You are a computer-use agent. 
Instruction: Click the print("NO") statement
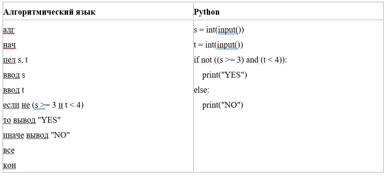coord(222,105)
